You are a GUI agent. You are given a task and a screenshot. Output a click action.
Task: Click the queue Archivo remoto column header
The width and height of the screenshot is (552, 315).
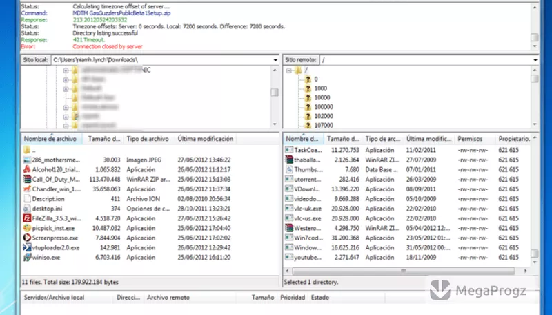pos(190,298)
